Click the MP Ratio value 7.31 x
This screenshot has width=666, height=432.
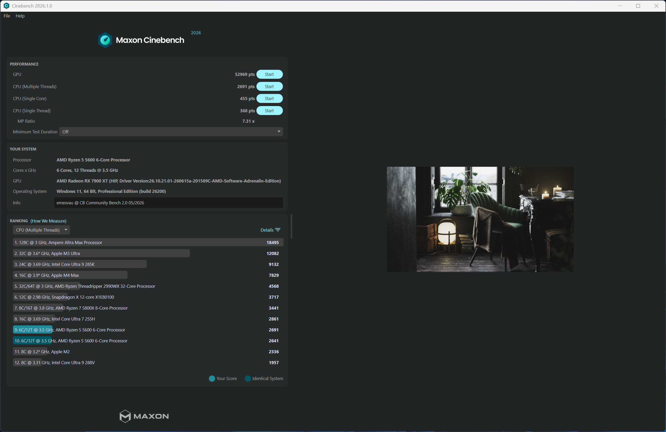(x=248, y=121)
